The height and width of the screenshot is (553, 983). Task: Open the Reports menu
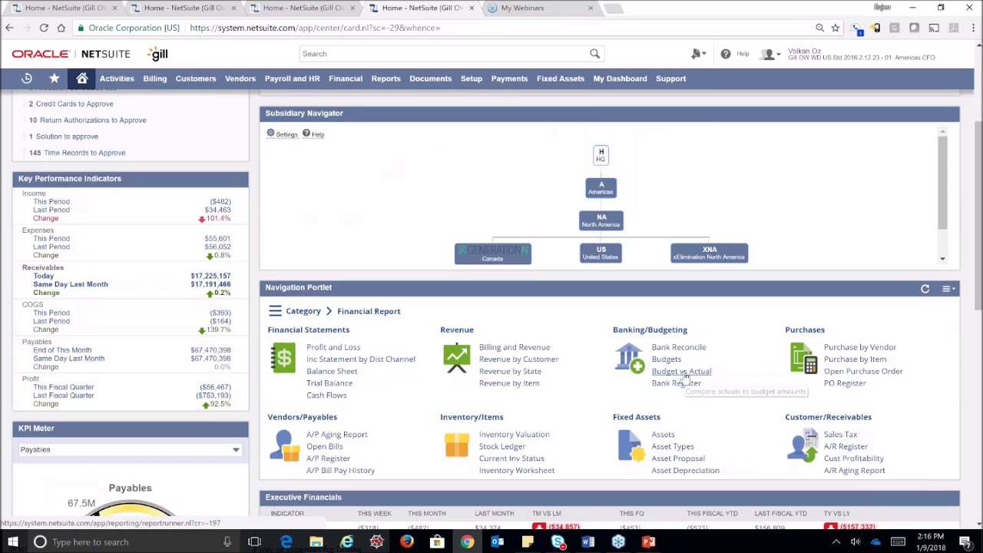pyautogui.click(x=386, y=78)
